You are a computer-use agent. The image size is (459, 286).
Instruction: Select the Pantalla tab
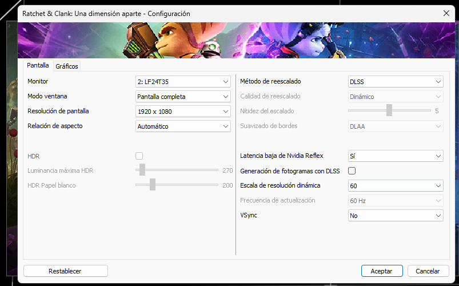pos(38,66)
